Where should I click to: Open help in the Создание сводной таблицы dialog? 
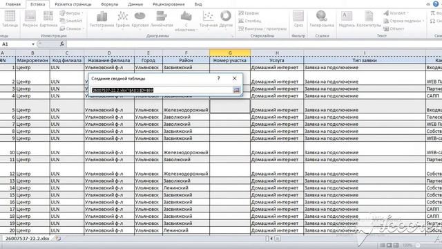pyautogui.click(x=218, y=78)
